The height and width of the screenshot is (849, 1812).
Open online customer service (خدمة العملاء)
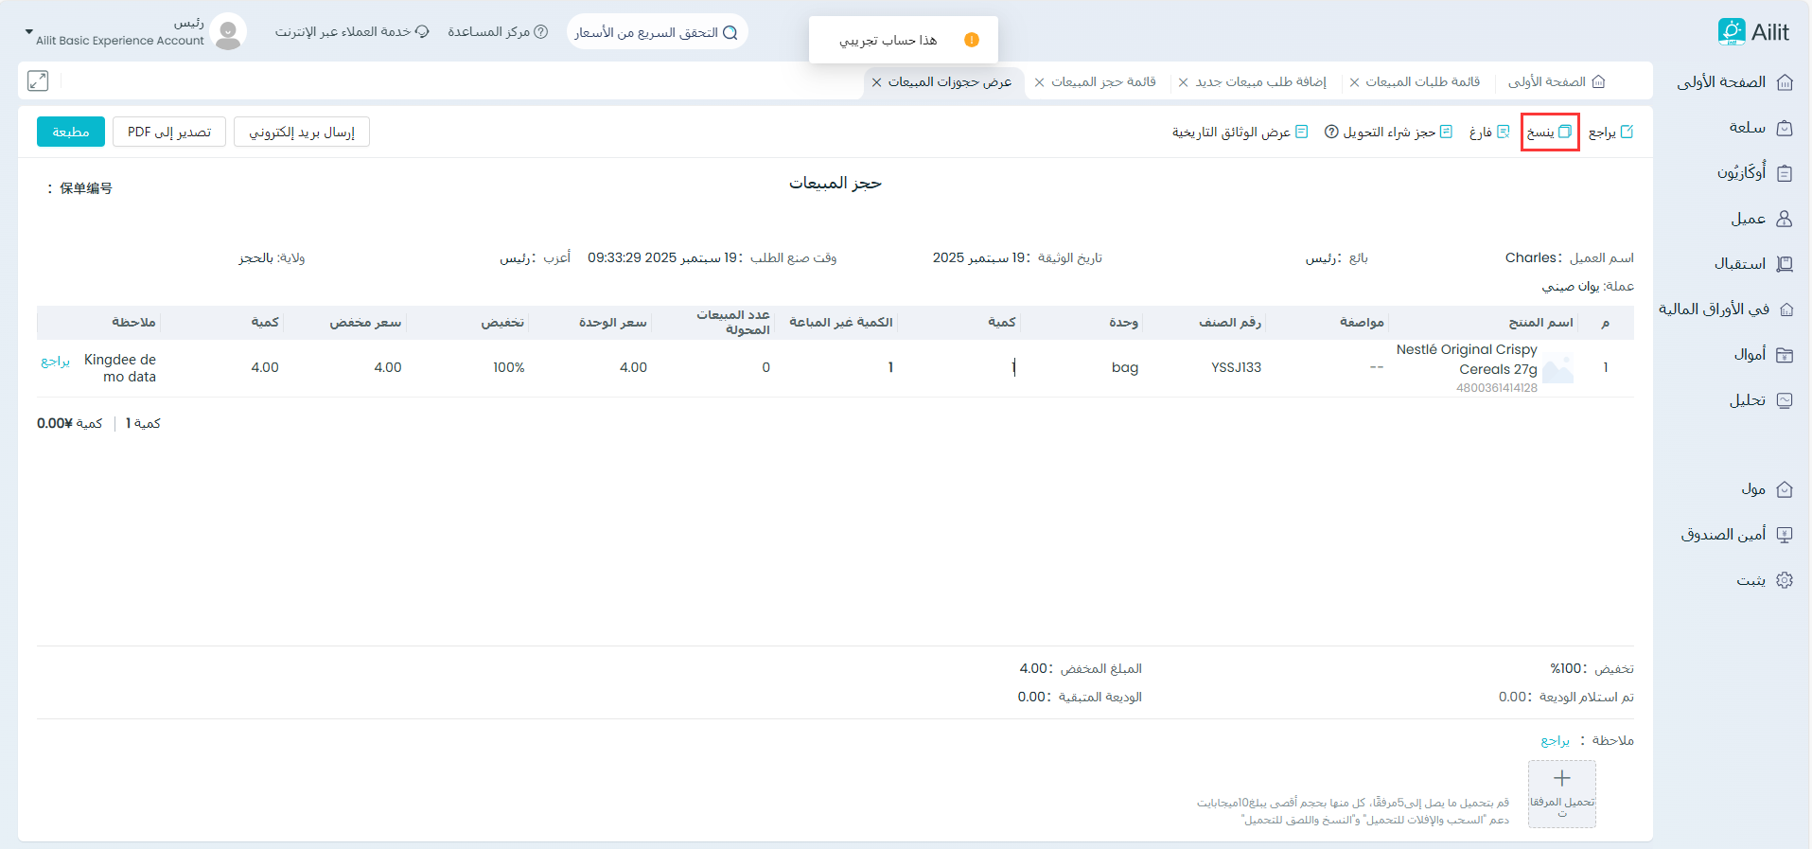coord(352,32)
